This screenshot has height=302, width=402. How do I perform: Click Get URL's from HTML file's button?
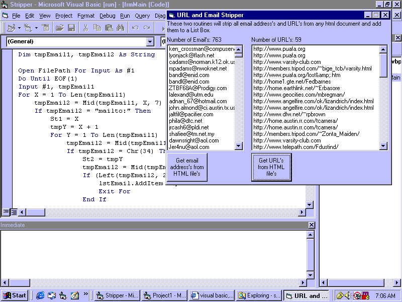pyautogui.click(x=271, y=167)
